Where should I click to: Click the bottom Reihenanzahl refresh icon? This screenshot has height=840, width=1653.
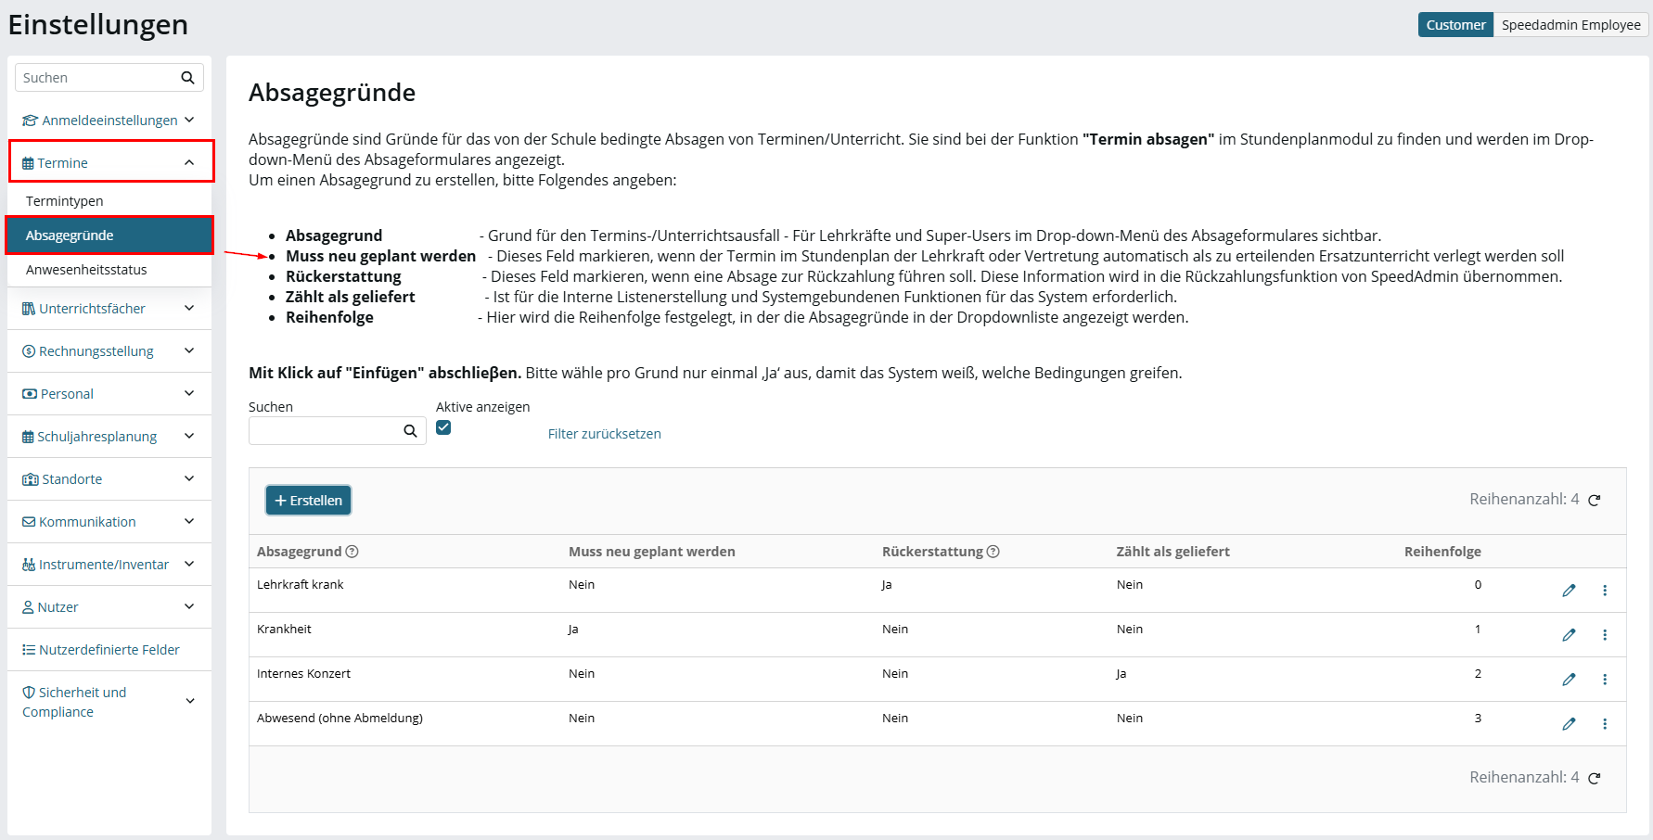1595,778
